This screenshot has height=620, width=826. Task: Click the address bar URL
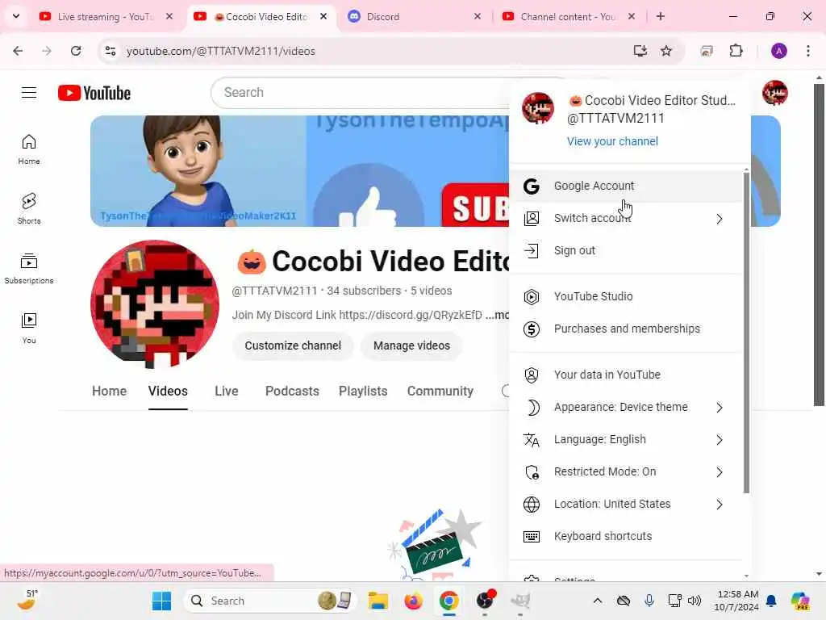coord(221,51)
